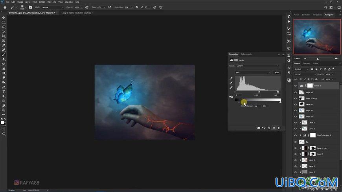Click the Navigator preview thumbnail
Image resolution: width=342 pixels, height=192 pixels.
click(317, 36)
